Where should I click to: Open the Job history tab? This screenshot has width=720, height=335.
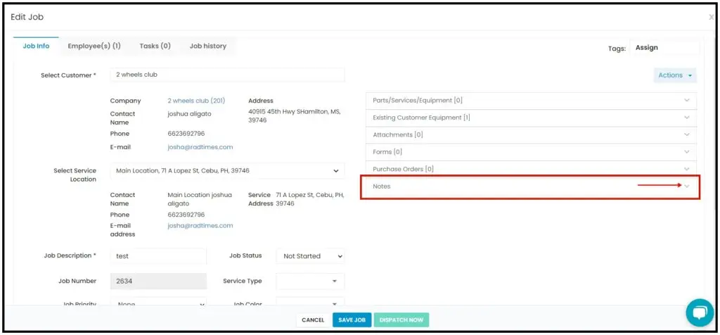coord(208,46)
